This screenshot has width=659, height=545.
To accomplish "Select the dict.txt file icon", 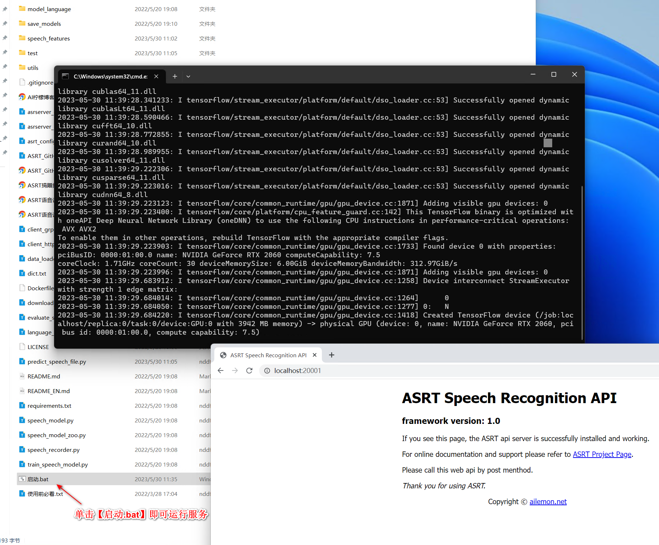I will [x=22, y=273].
